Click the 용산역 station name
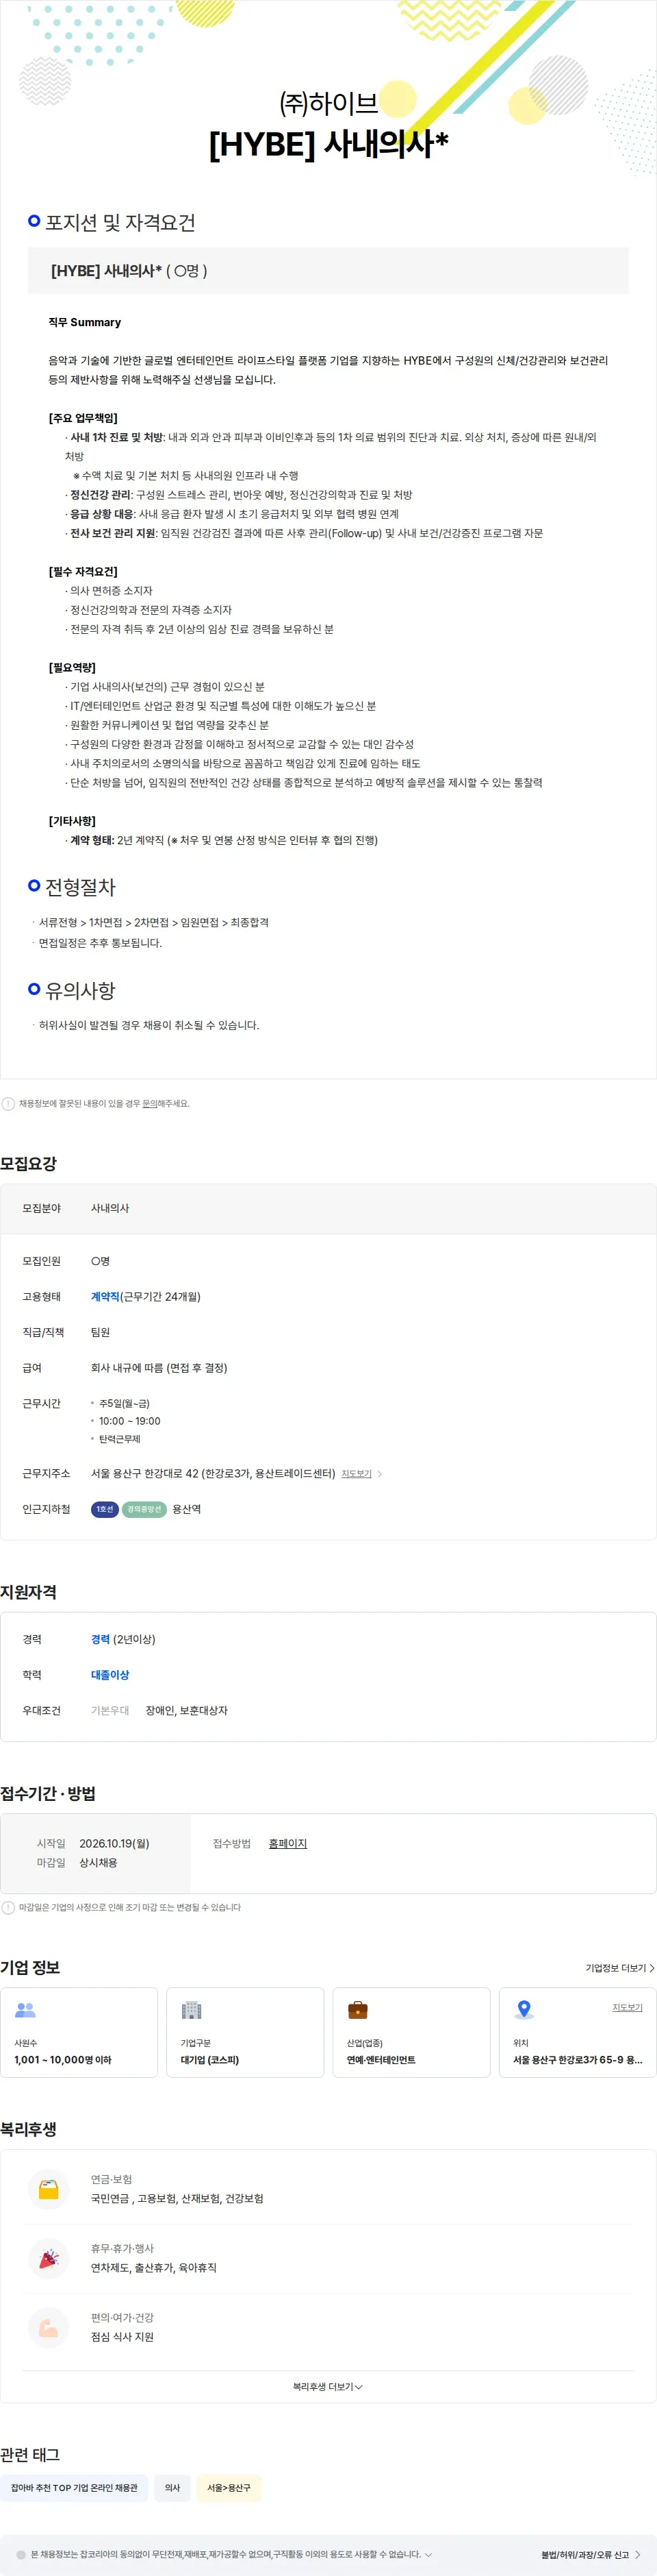 (x=187, y=1509)
